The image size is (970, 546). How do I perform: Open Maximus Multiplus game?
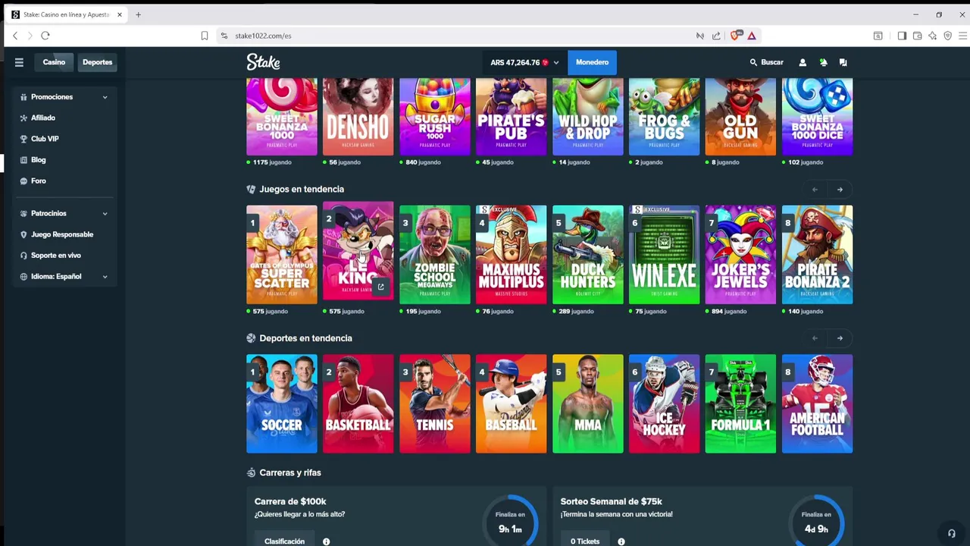[x=512, y=255]
